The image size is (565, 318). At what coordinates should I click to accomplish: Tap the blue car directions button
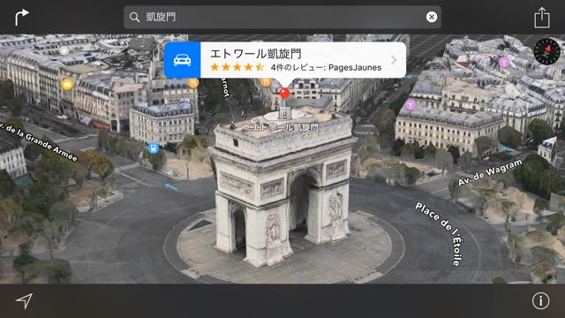183,60
